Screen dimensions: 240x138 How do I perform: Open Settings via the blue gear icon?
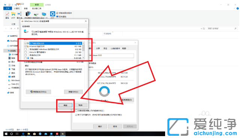[52, 14]
